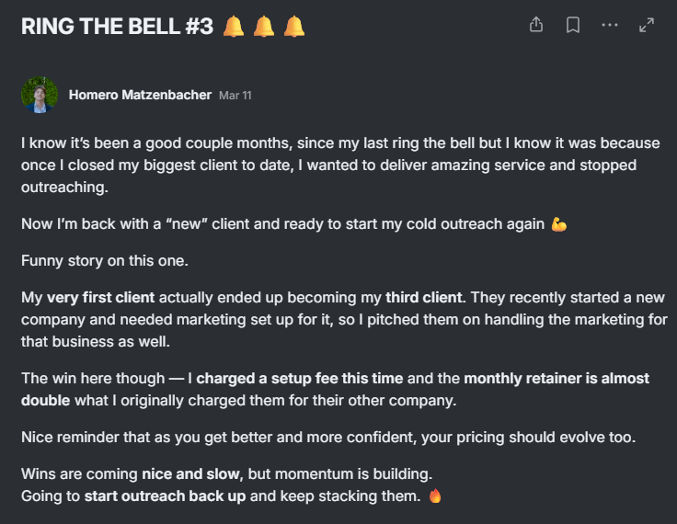The height and width of the screenshot is (524, 677).
Task: Click the 'Funny story on this one.' line
Action: pyautogui.click(x=105, y=261)
